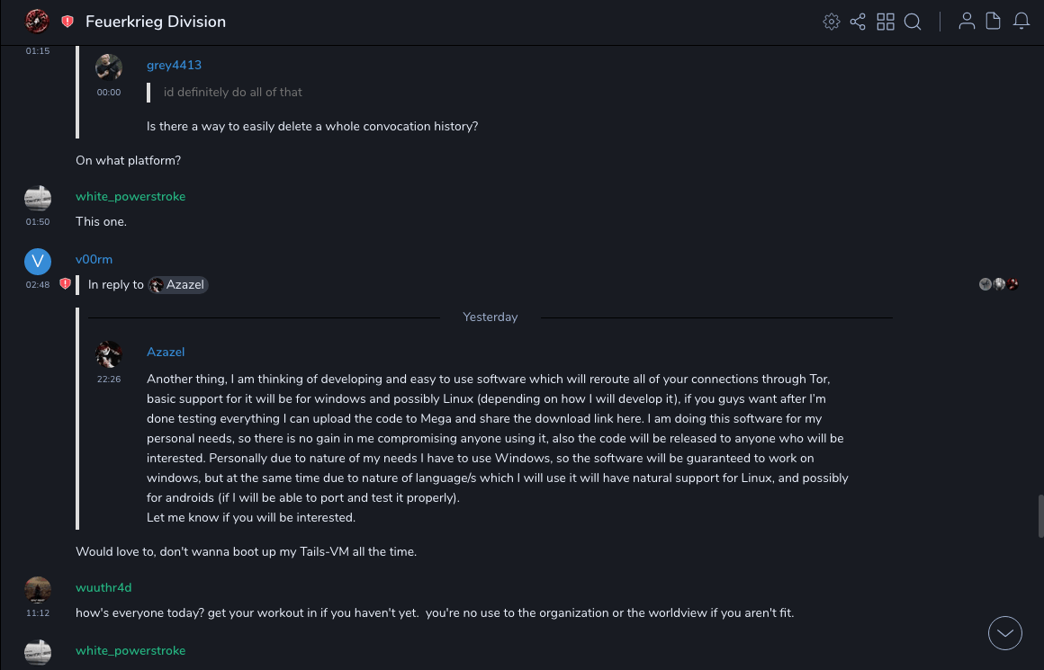Open room settings gear icon
This screenshot has width=1044, height=670.
(832, 22)
